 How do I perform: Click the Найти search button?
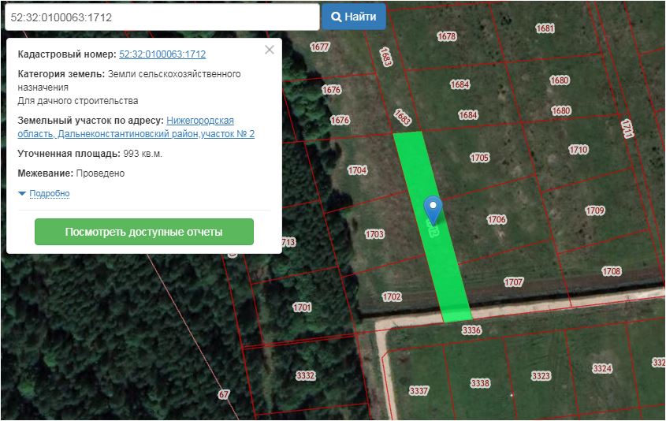pos(353,17)
